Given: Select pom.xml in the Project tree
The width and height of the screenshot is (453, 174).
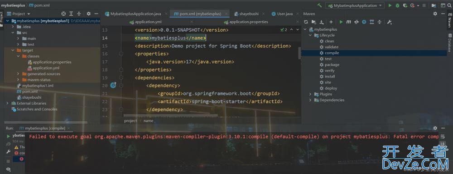Looking at the screenshot, I should (x=30, y=92).
